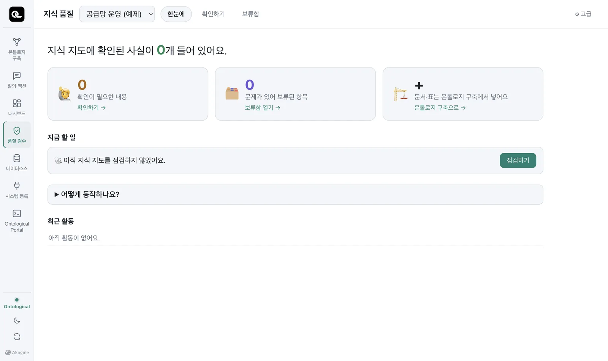Screen dimensions: 608x361
Task: Open 온톨로지 구축 in the sidebar
Action: click(x=17, y=49)
